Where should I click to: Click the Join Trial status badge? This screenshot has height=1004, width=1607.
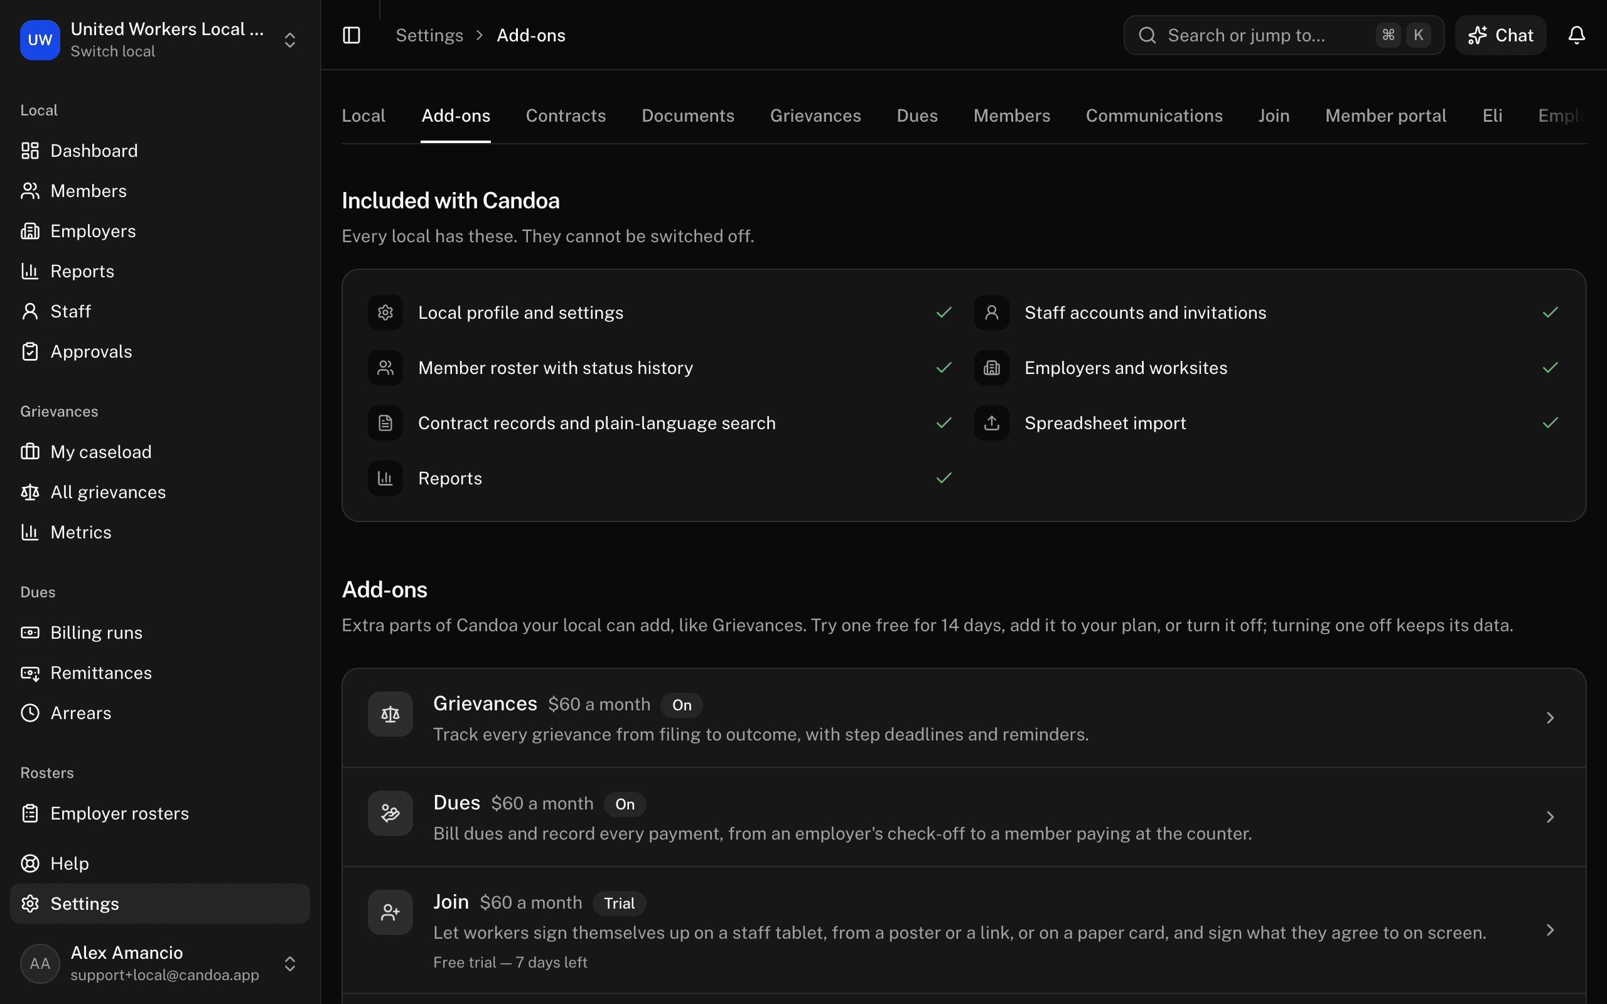(x=619, y=902)
